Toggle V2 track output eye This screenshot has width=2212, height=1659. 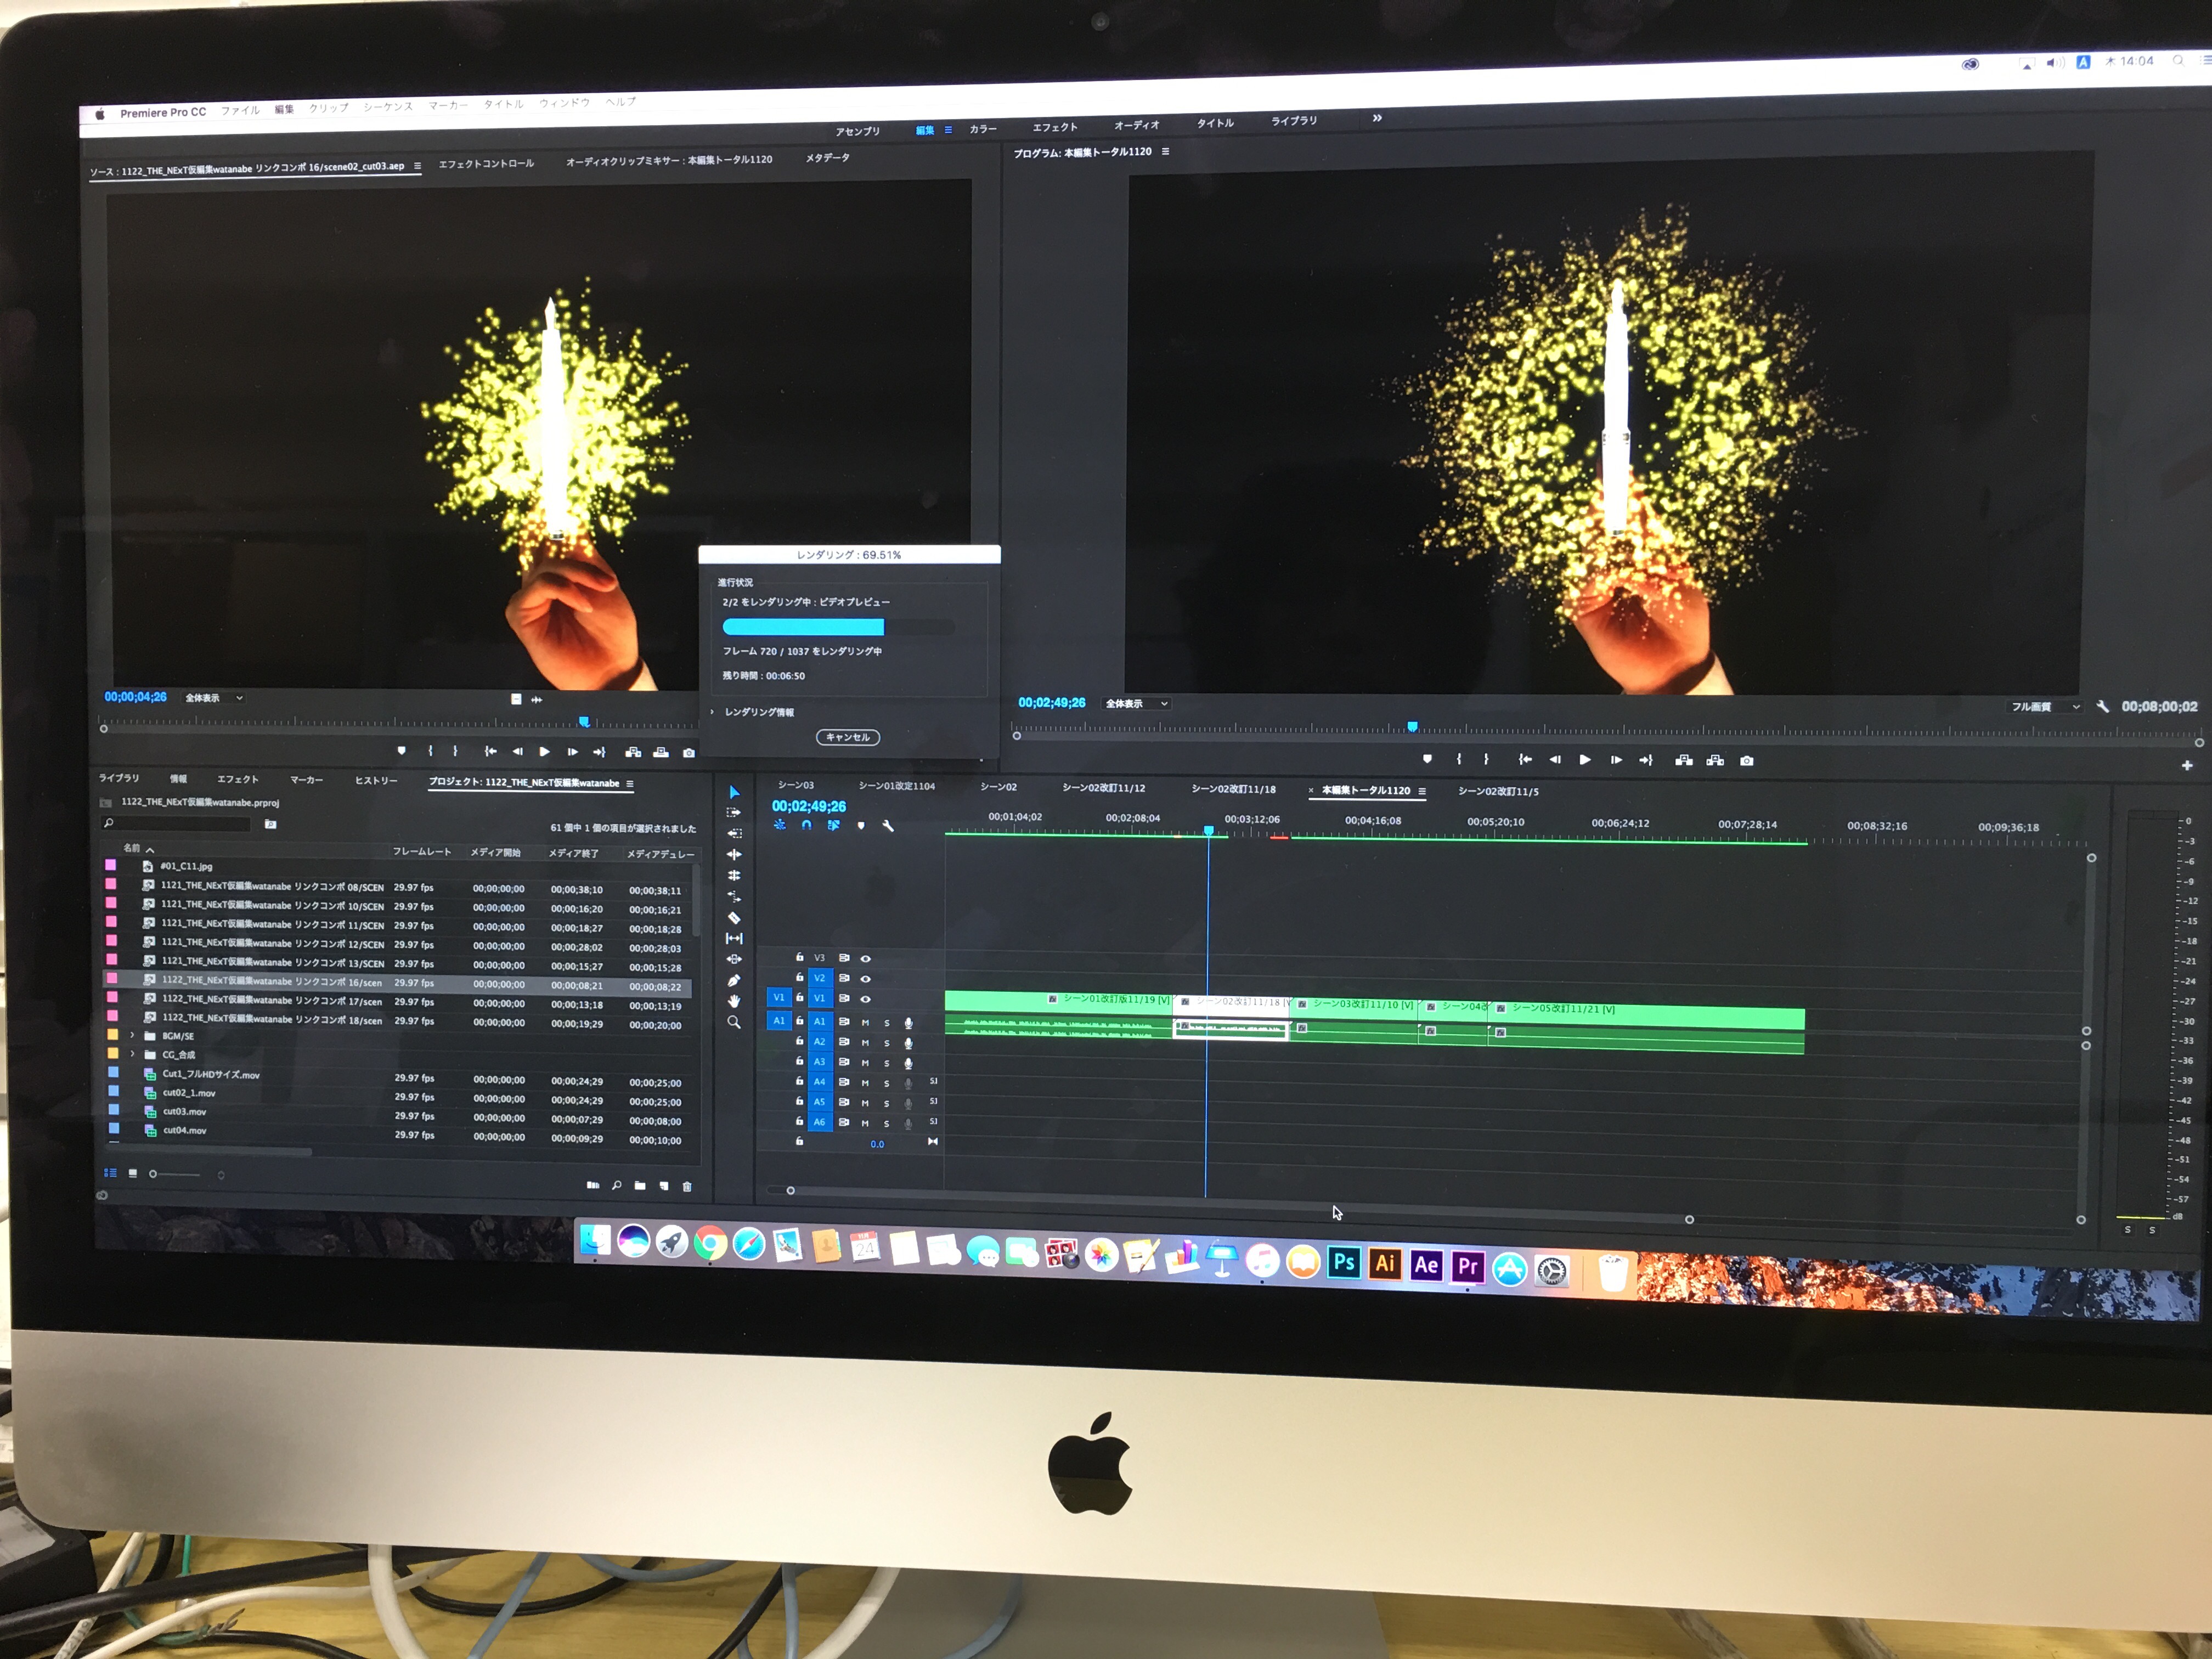[865, 979]
